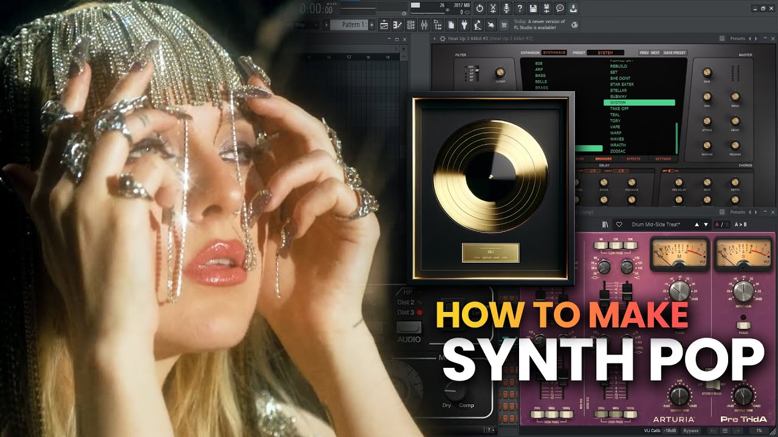Open the chat bubble icon in toolbar
This screenshot has width=778, height=437.
[x=560, y=8]
